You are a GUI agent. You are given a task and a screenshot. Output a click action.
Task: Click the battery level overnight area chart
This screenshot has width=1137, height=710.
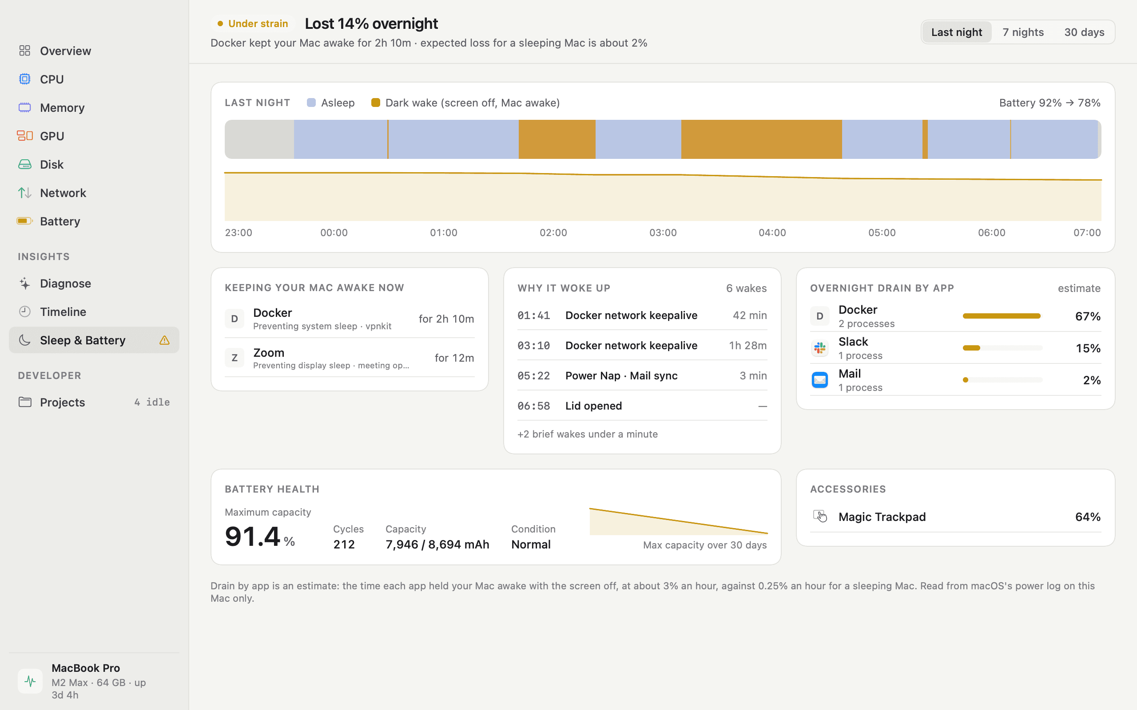[x=663, y=196]
